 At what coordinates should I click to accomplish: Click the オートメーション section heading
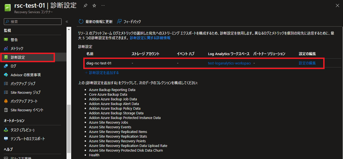click(14, 121)
